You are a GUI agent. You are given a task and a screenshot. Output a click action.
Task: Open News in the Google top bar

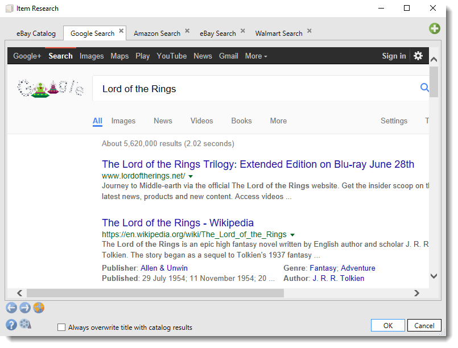pyautogui.click(x=203, y=56)
